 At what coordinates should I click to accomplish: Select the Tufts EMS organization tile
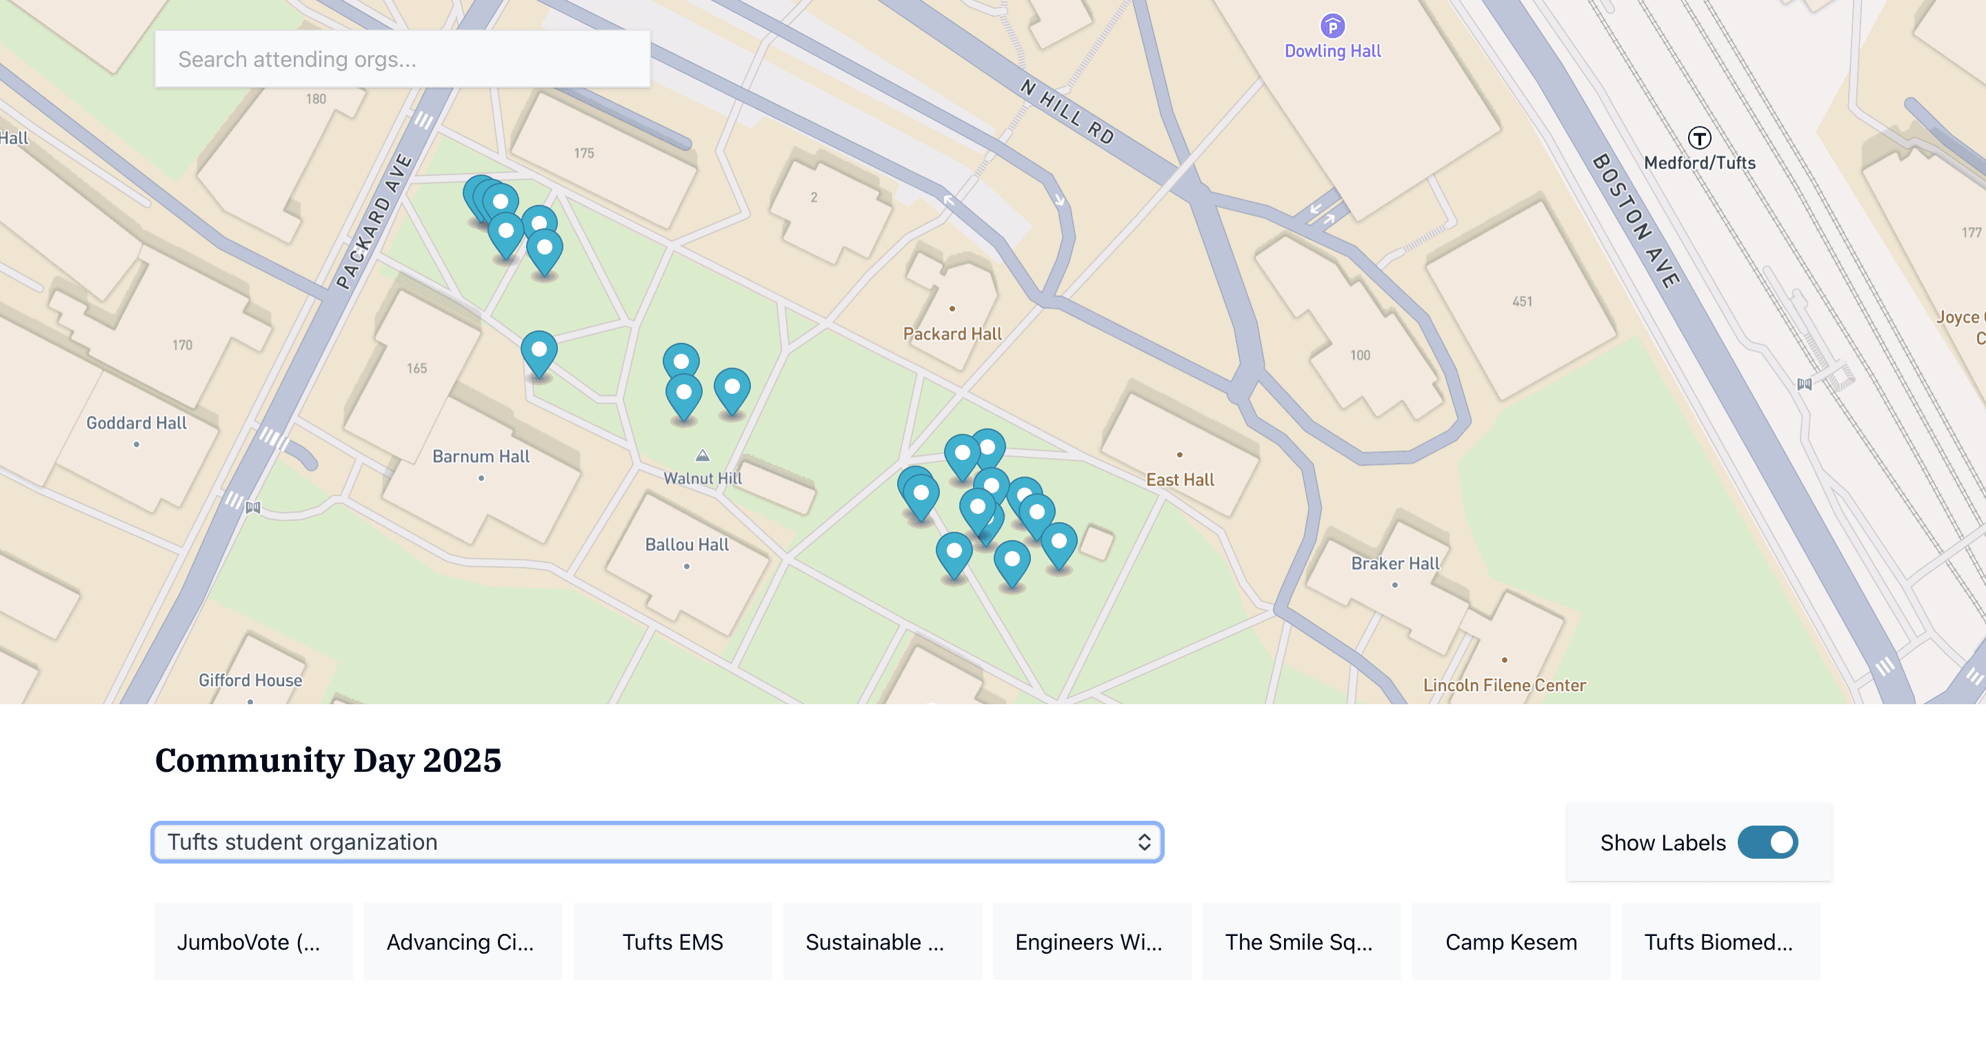672,941
